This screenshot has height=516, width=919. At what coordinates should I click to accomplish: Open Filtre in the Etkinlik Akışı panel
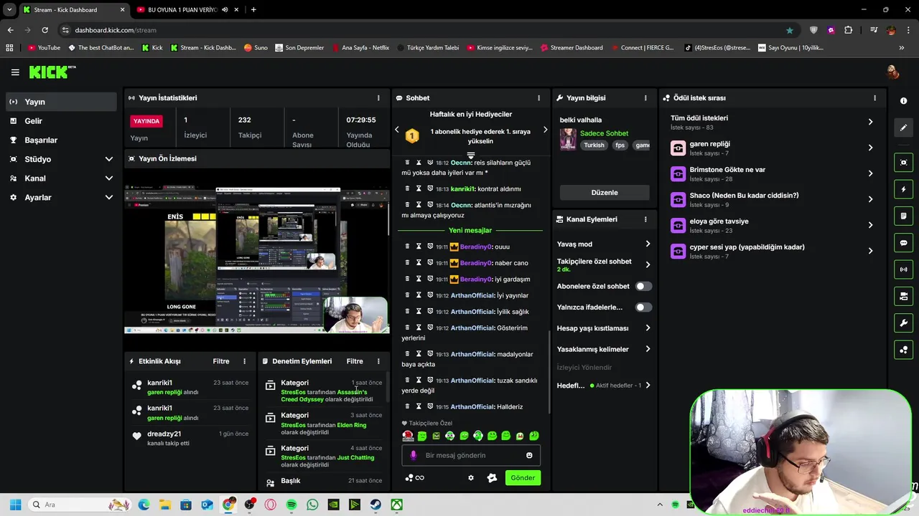point(221,361)
